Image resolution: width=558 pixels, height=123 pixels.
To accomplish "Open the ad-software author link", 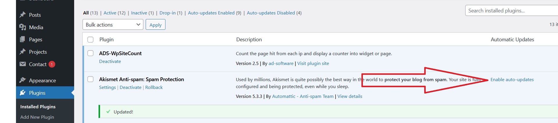I will [281, 63].
